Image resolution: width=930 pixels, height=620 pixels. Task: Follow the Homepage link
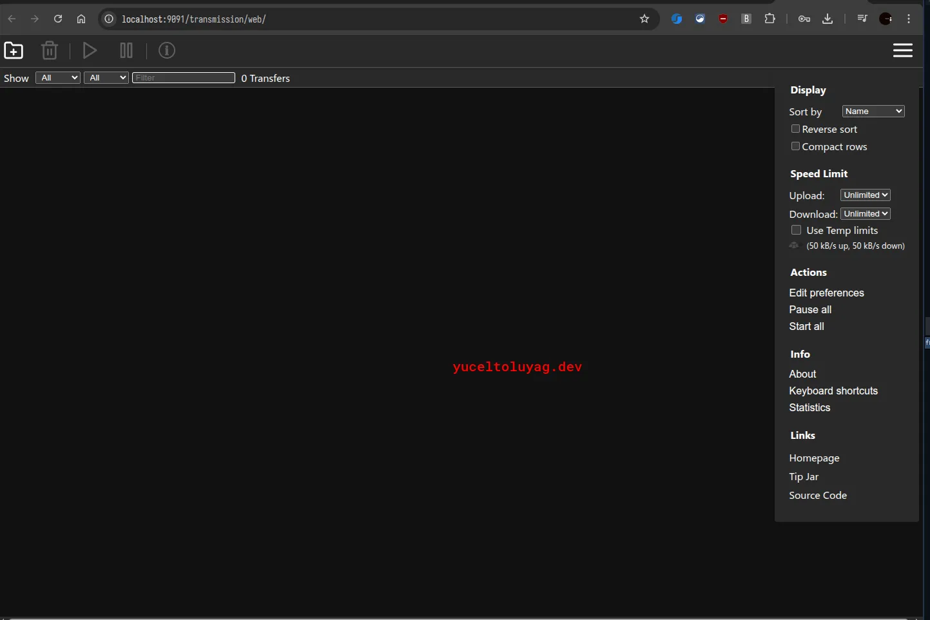[814, 458]
